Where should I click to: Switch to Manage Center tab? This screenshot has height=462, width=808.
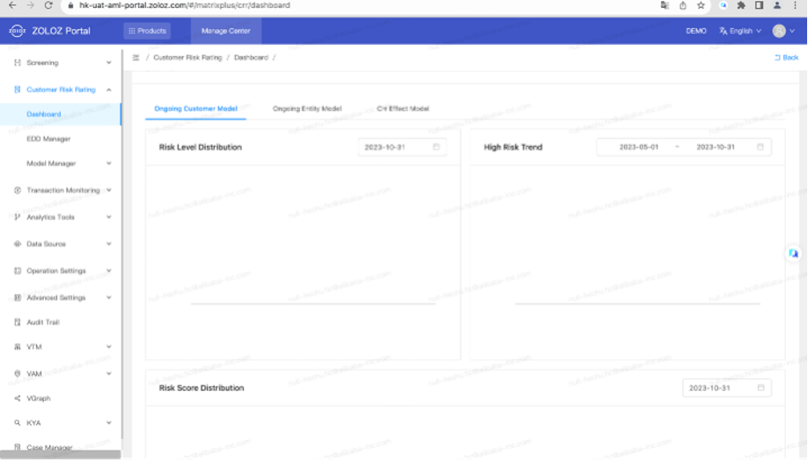coord(225,31)
